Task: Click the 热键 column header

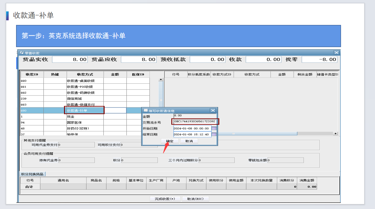Action: pyautogui.click(x=55, y=74)
